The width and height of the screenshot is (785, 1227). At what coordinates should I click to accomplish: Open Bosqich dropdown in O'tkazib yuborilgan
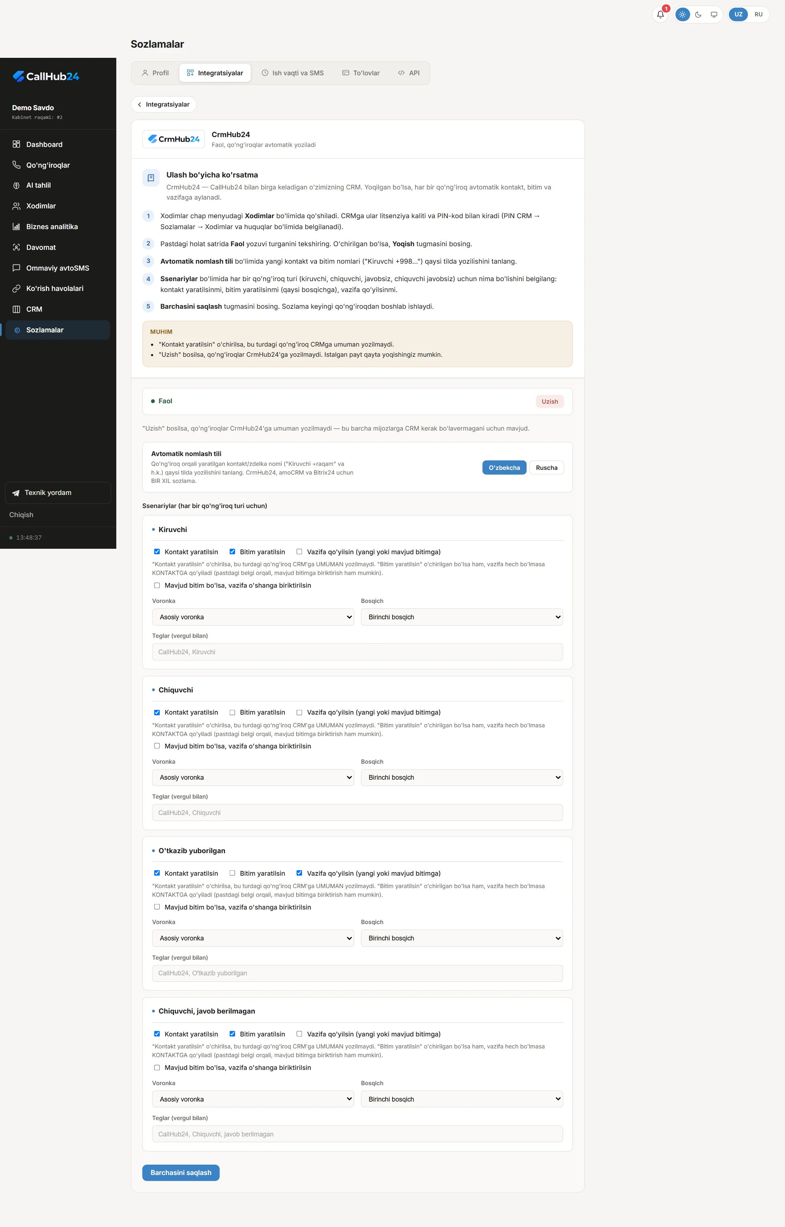pos(462,938)
